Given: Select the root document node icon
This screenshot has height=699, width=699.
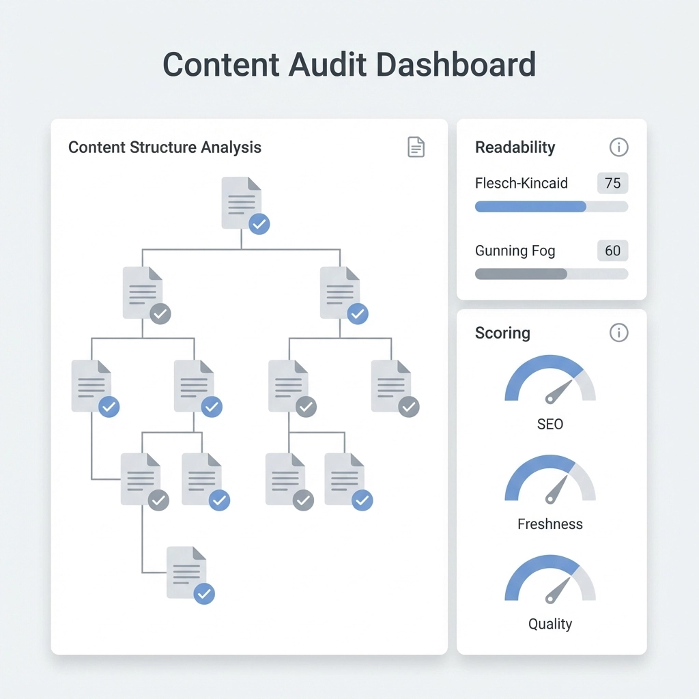Looking at the screenshot, I should tap(241, 202).
